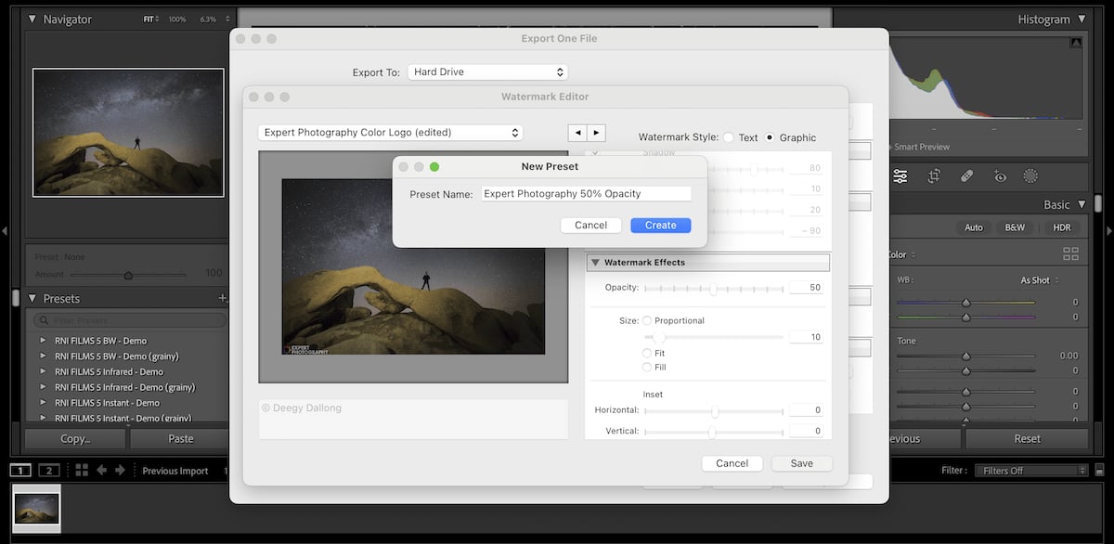Open the Grid view in the filmstrip bar
1114x544 pixels.
click(x=82, y=471)
